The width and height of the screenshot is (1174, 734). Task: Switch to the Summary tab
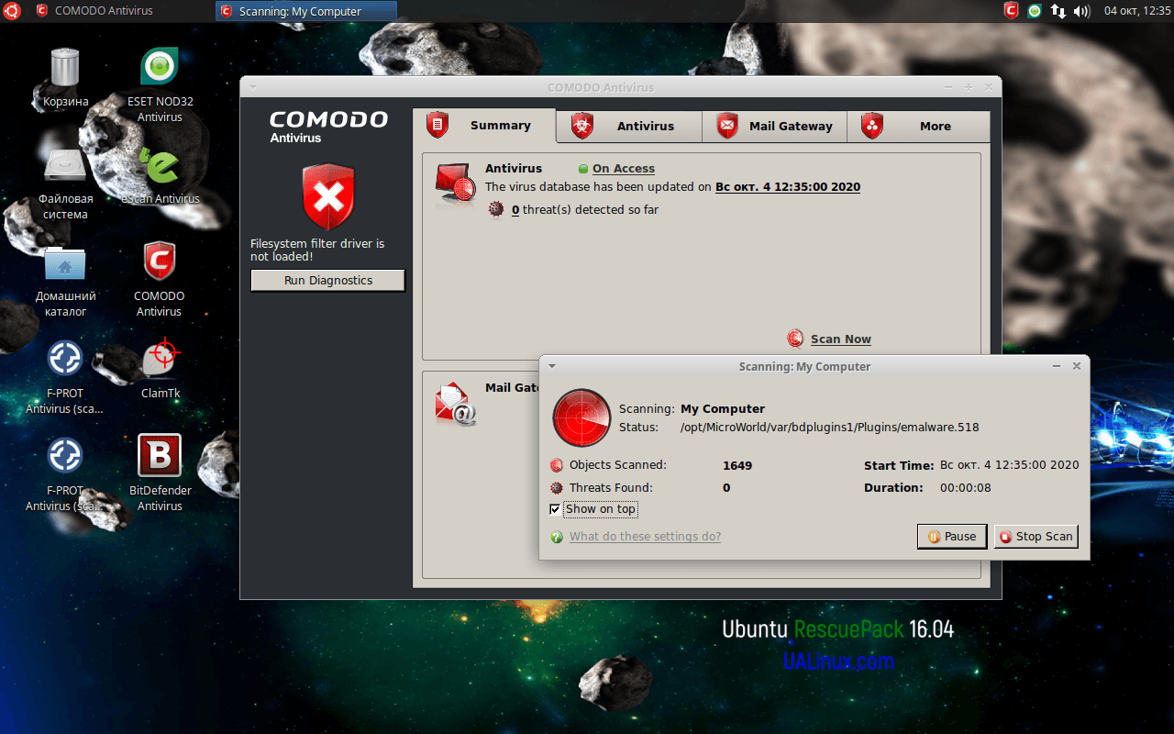[x=484, y=126]
